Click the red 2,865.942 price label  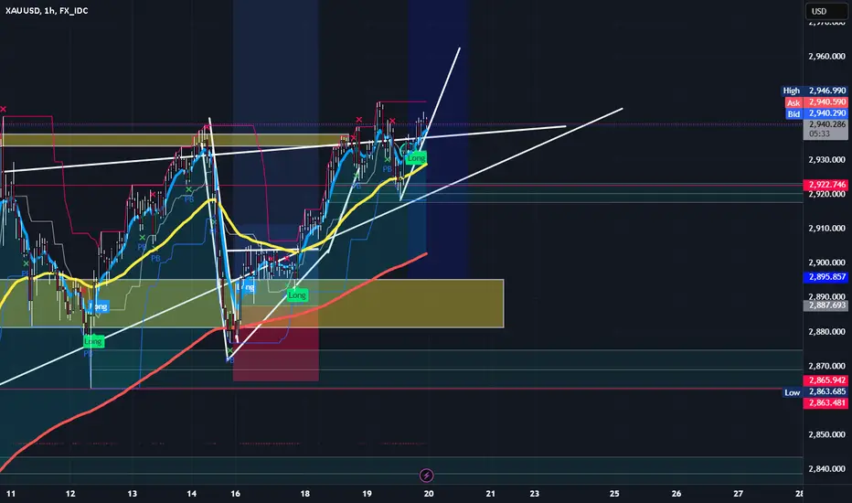pos(825,380)
